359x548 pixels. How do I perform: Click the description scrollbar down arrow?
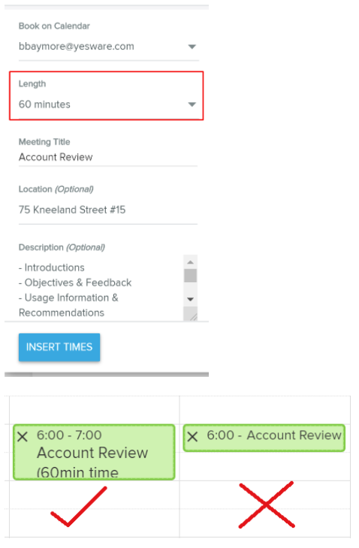tap(190, 300)
